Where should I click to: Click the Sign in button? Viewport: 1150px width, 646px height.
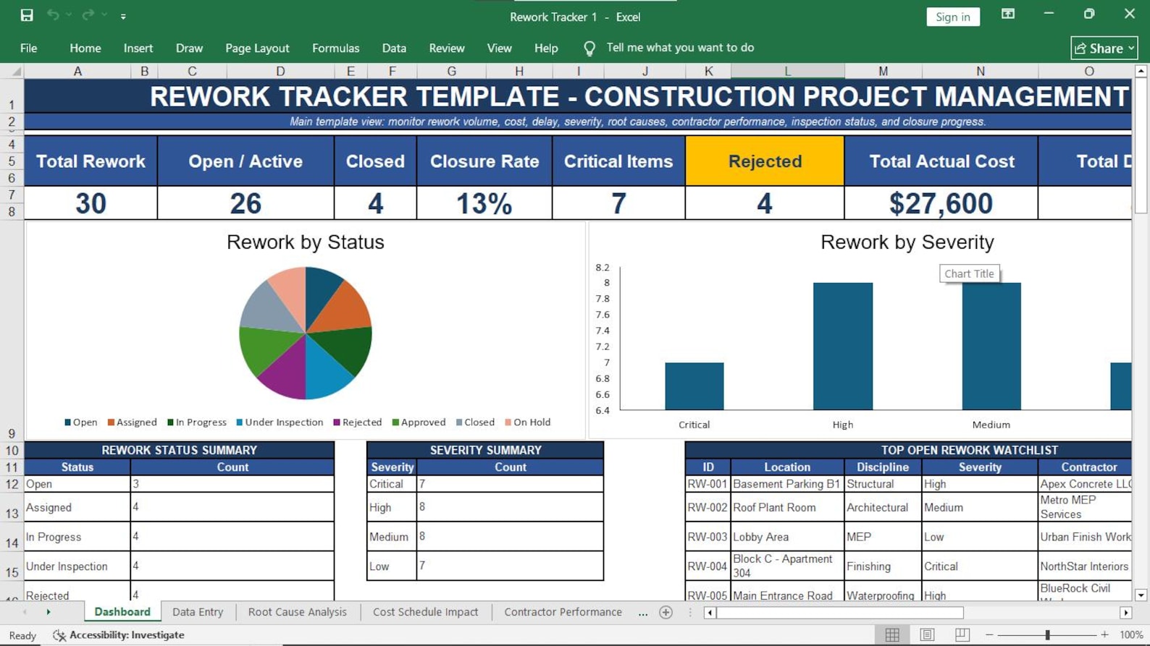pyautogui.click(x=952, y=17)
